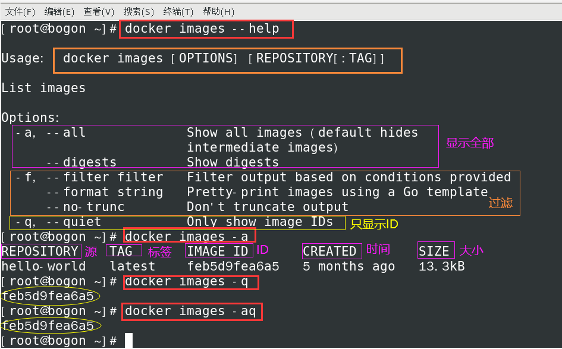Open the 终端(T) menu

click(x=178, y=12)
